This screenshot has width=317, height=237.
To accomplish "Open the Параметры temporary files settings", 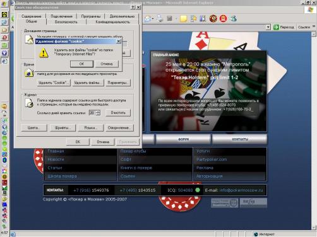I will coord(117,83).
